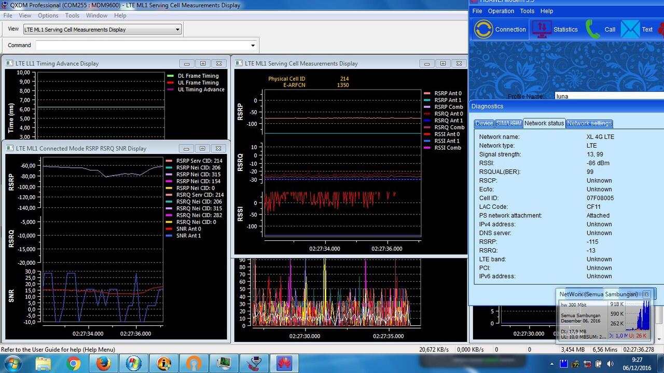Maximize the LTE ML1 Serving Cell Measurements Display window

442,63
